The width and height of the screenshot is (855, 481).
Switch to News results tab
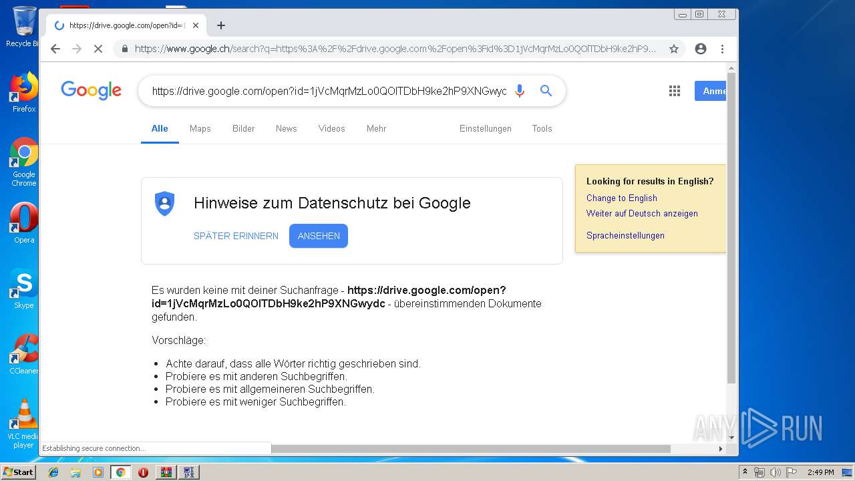click(x=286, y=128)
